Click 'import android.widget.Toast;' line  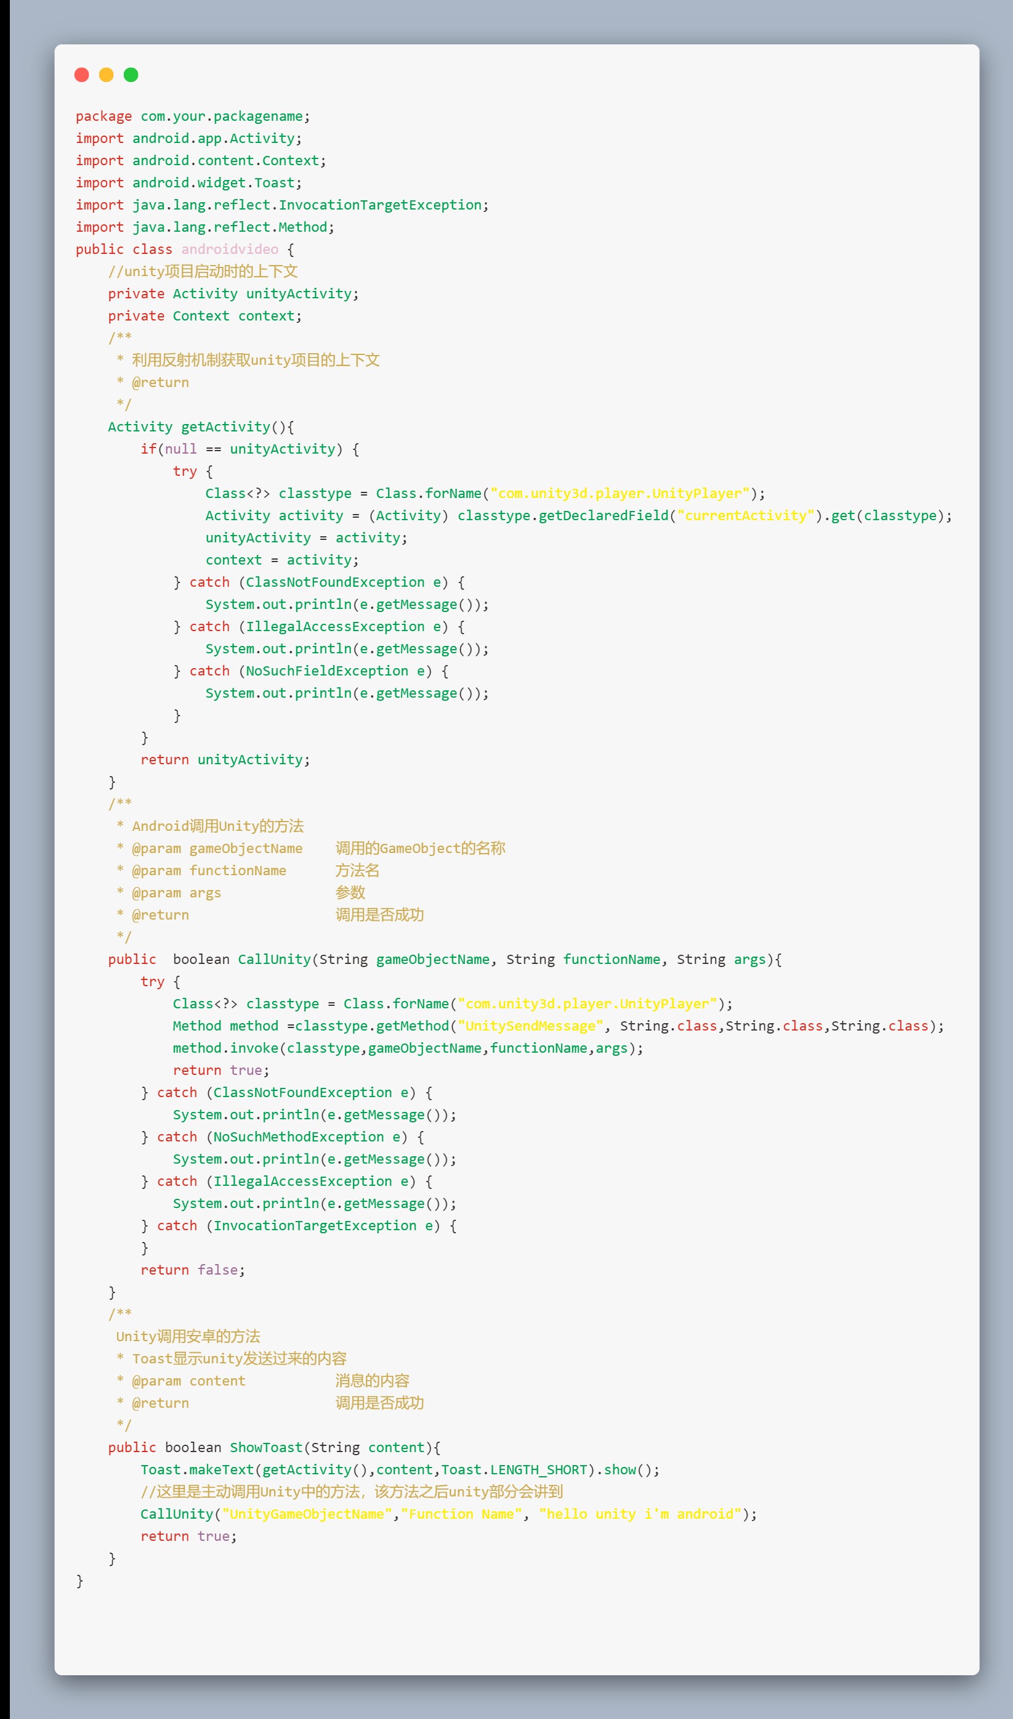[188, 182]
